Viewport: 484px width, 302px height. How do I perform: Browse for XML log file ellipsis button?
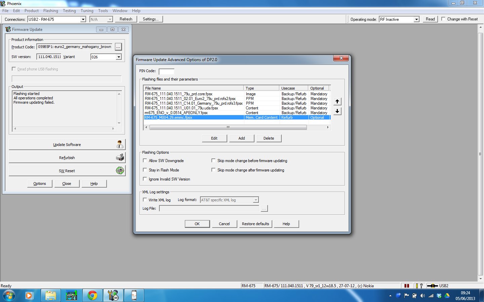tap(264, 209)
